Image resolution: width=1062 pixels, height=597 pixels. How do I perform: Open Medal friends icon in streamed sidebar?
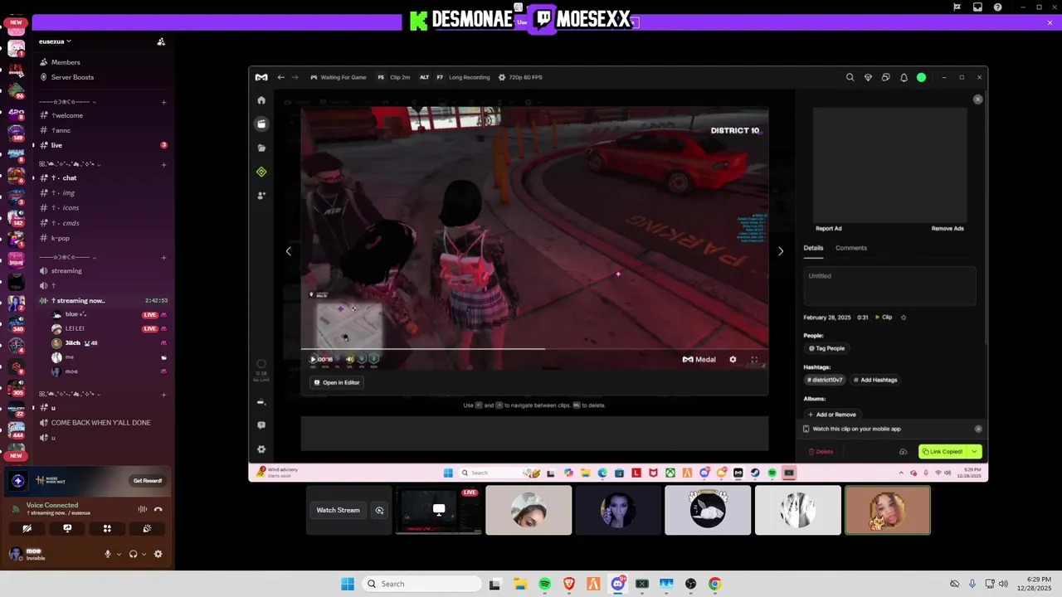261,196
